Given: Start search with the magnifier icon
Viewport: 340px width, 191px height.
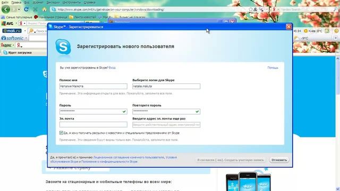Looking at the screenshot, I should pos(335,10).
